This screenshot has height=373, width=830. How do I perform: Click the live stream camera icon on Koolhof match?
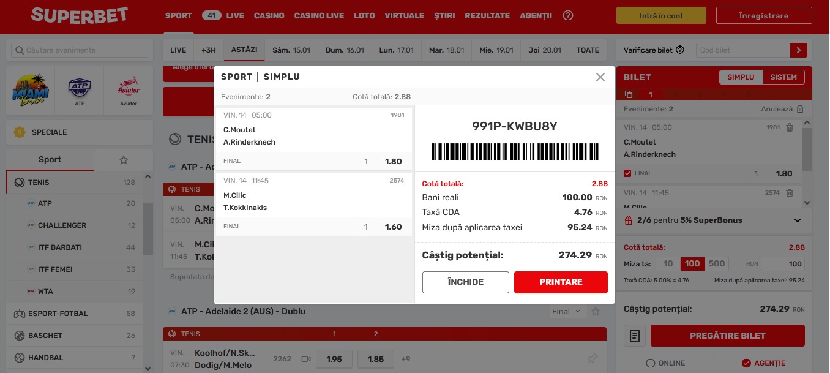click(306, 359)
